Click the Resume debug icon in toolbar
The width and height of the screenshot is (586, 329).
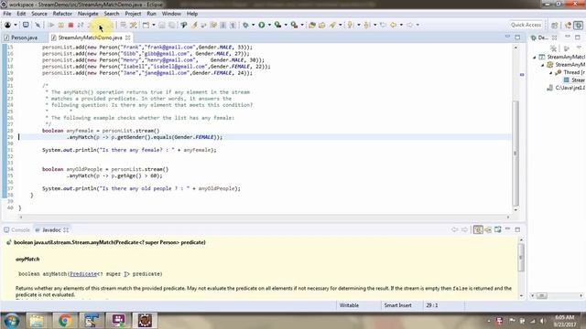tap(51, 25)
